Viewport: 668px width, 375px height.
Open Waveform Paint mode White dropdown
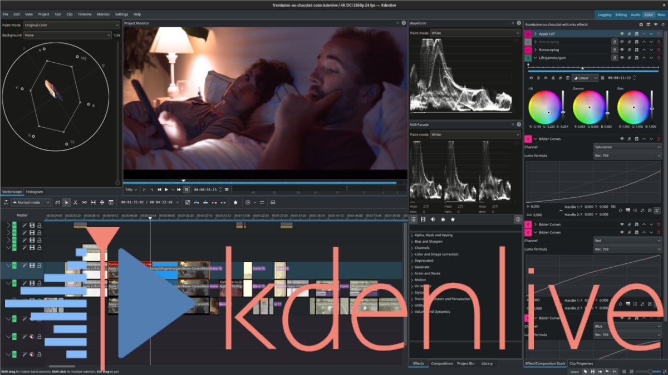475,33
